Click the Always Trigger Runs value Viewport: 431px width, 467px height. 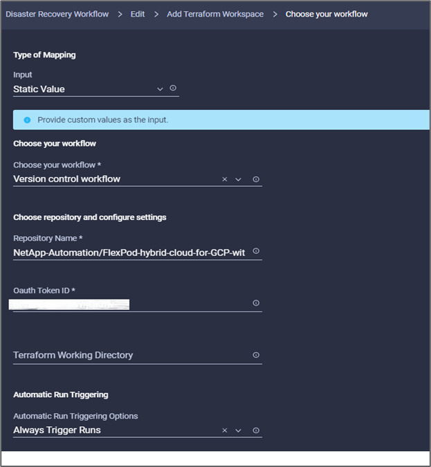(x=57, y=430)
